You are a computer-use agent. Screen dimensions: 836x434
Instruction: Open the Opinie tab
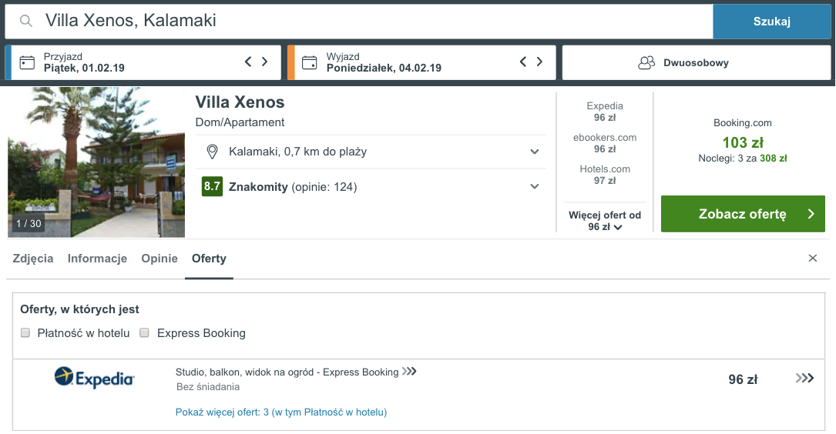tap(159, 259)
